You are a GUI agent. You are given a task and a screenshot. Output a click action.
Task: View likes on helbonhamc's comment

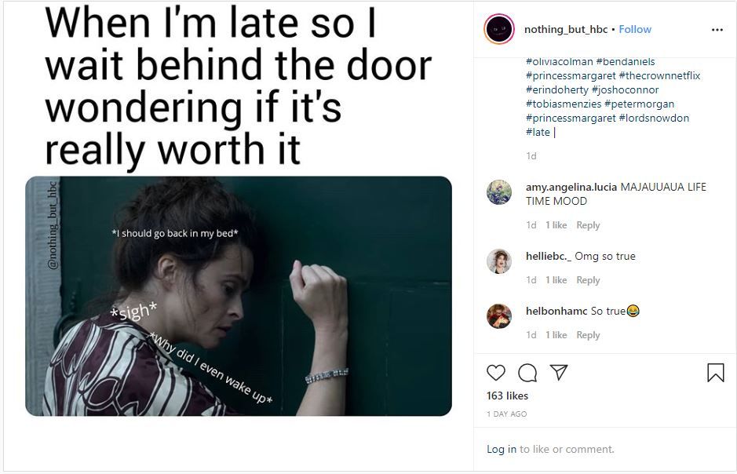[x=556, y=335]
